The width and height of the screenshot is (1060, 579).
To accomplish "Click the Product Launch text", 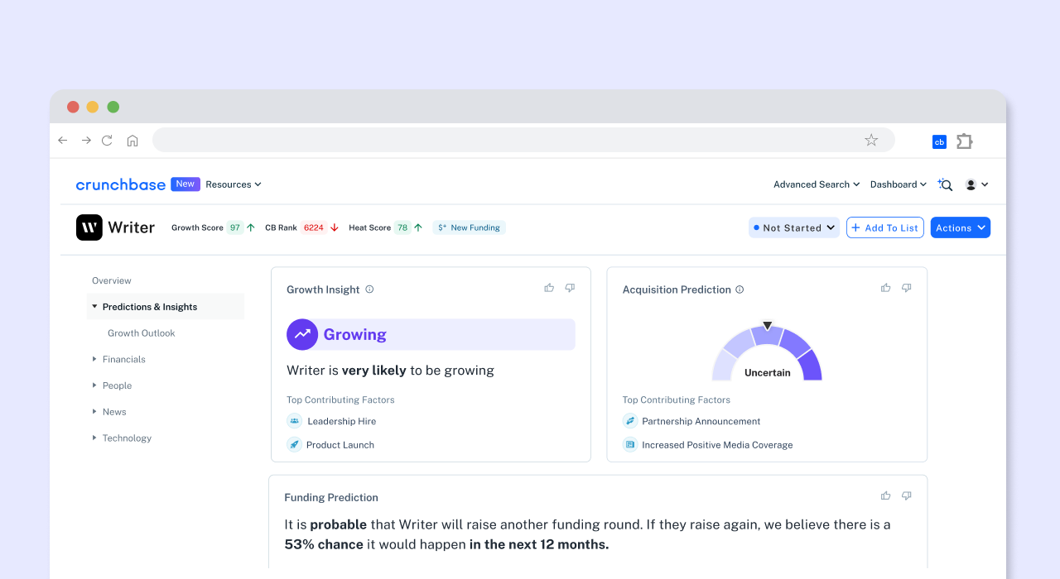I will click(340, 445).
